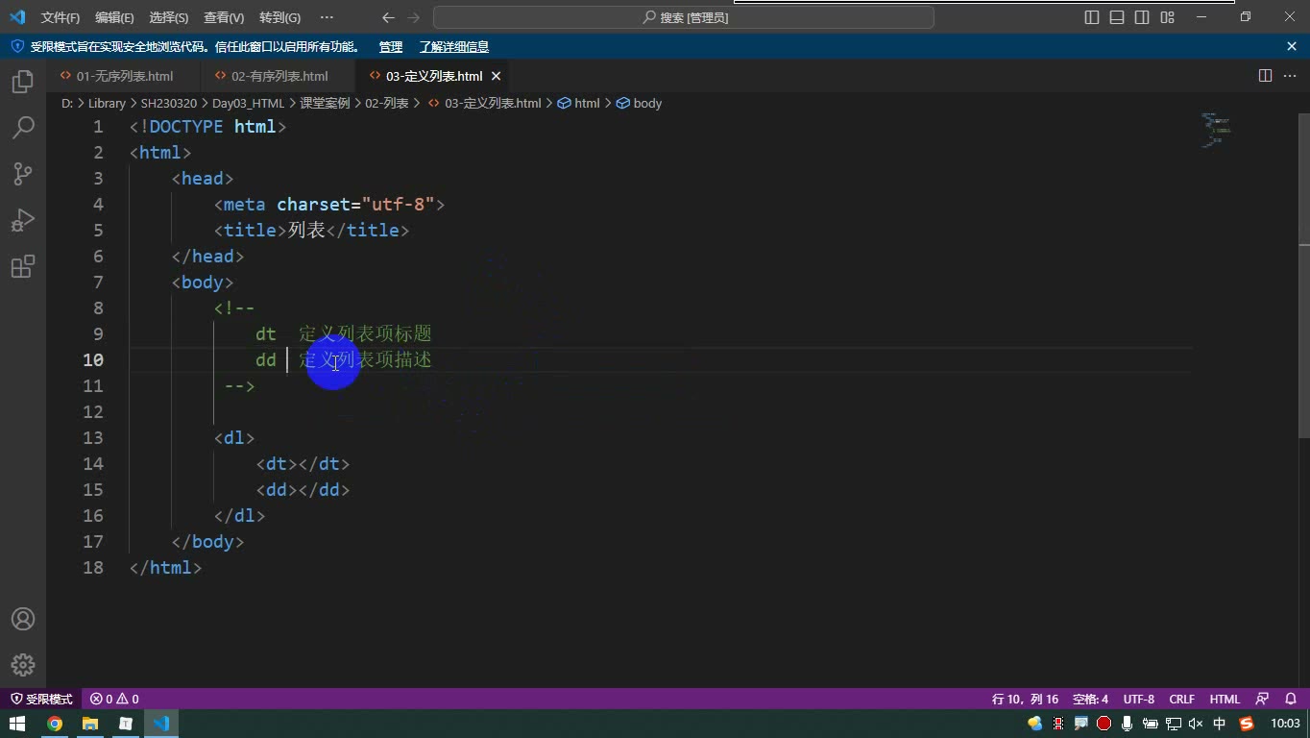The width and height of the screenshot is (1310, 738).
Task: Split the editor to the right
Action: click(1266, 76)
